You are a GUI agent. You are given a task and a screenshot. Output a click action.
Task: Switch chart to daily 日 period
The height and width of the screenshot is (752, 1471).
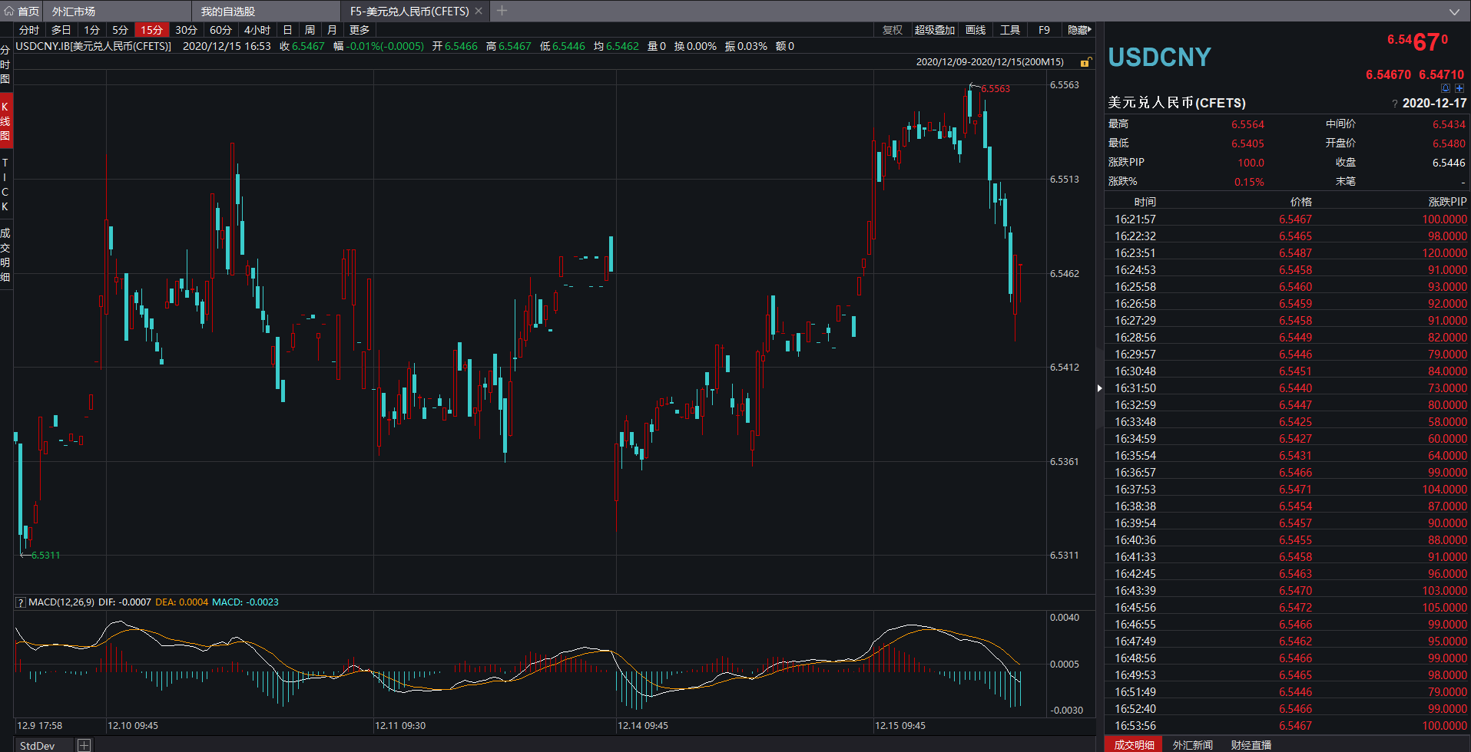287,30
